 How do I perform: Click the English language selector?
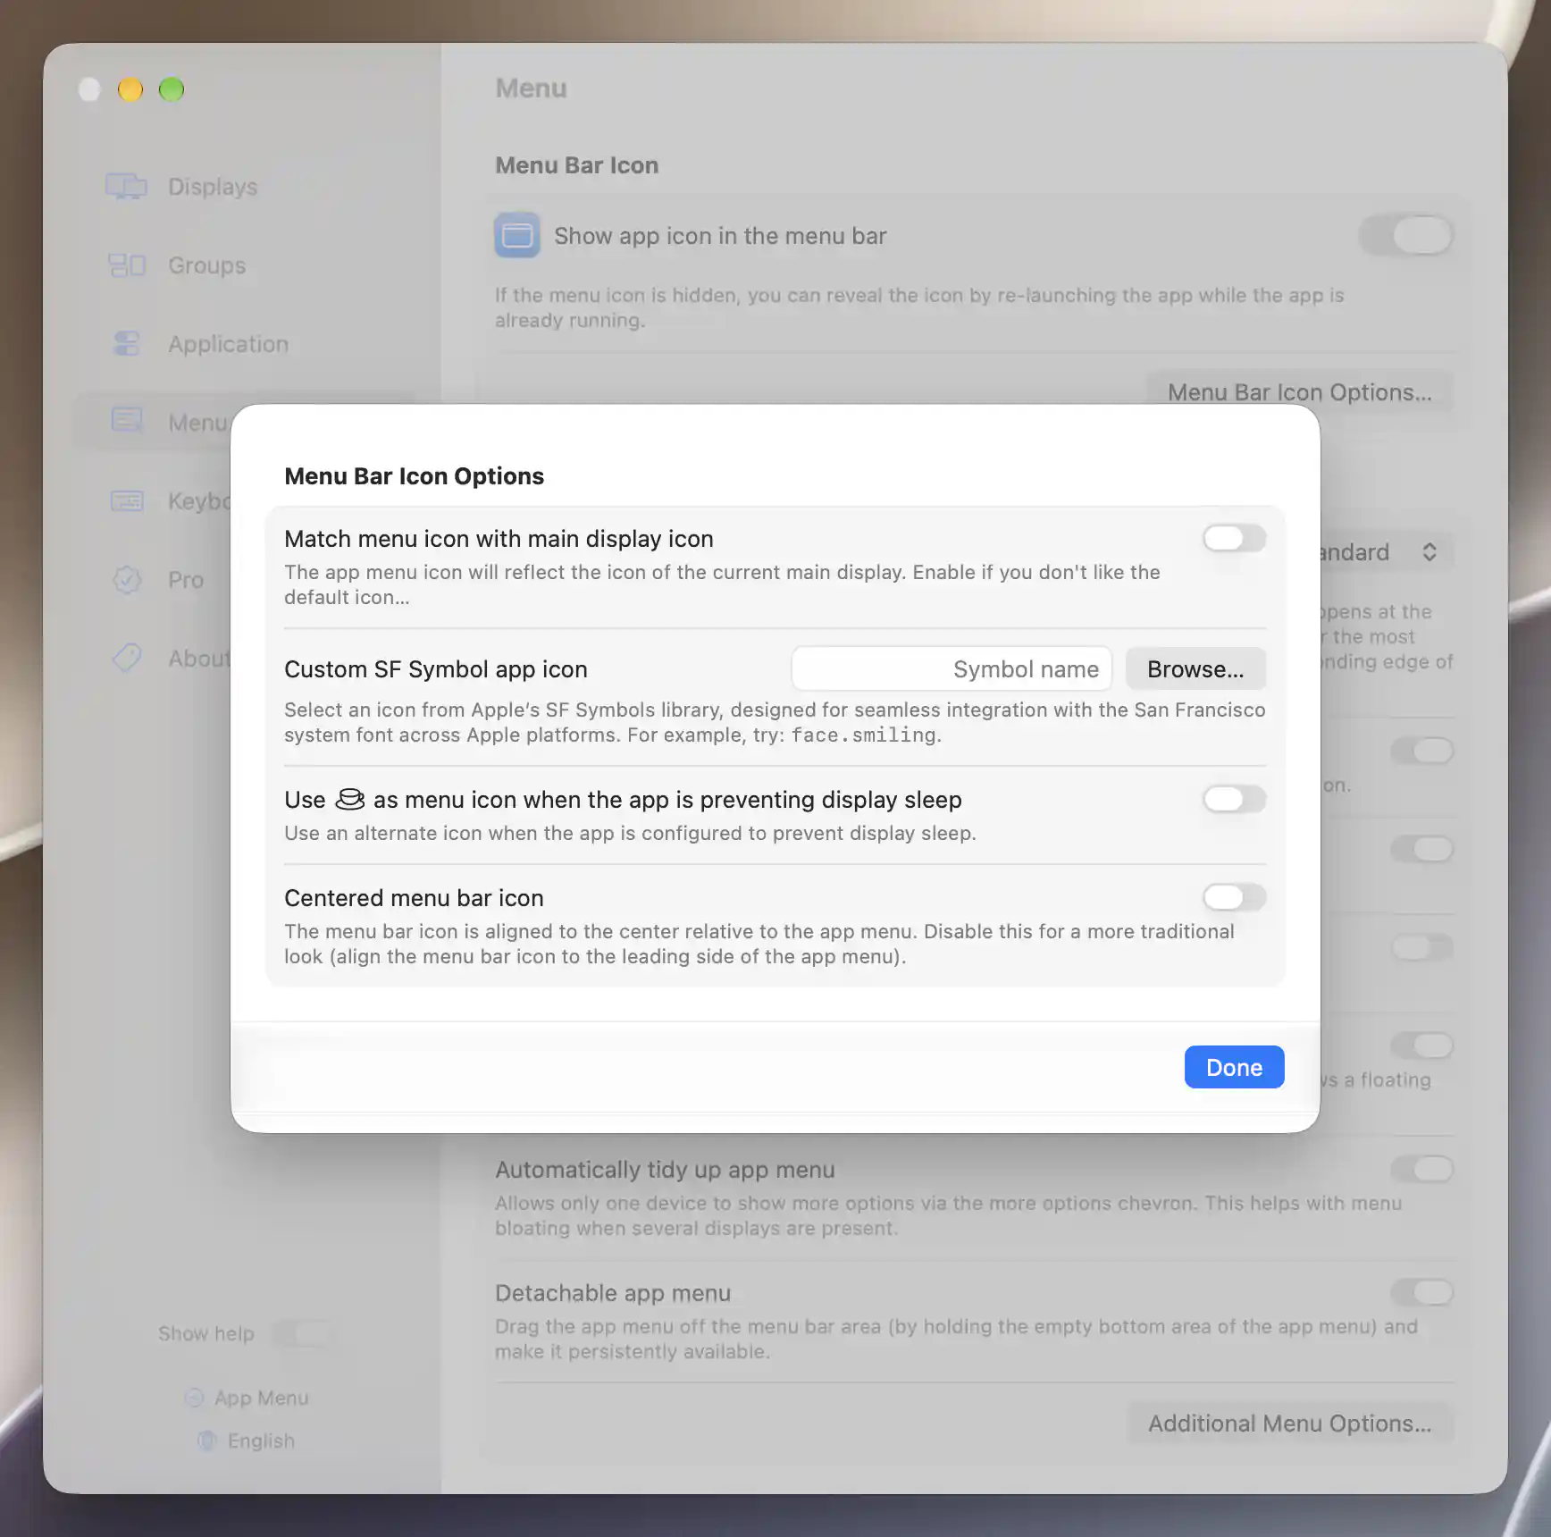pyautogui.click(x=261, y=1440)
